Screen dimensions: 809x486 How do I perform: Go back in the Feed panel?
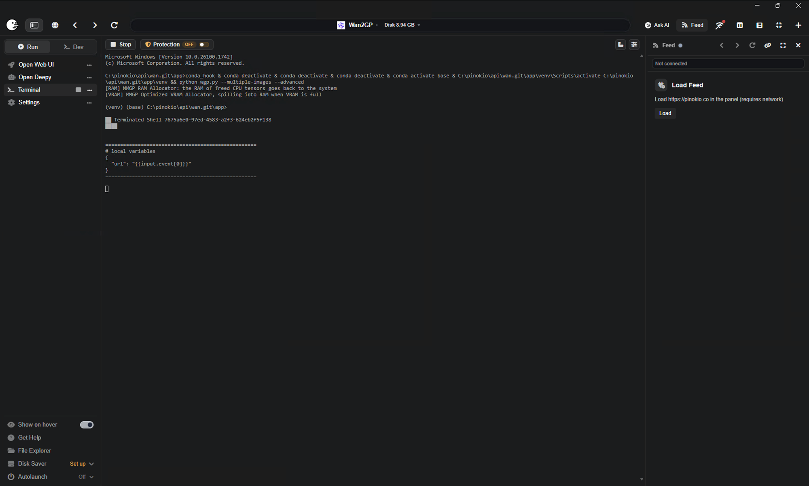coord(722,45)
